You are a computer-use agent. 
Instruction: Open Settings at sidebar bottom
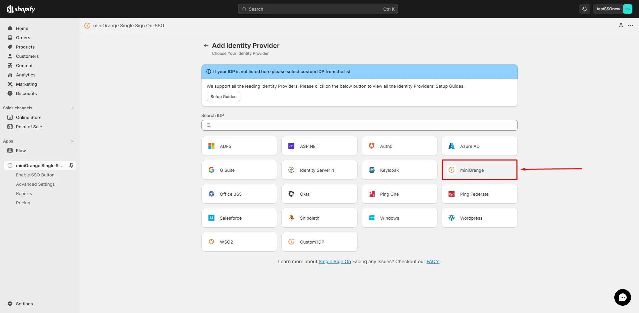point(24,304)
